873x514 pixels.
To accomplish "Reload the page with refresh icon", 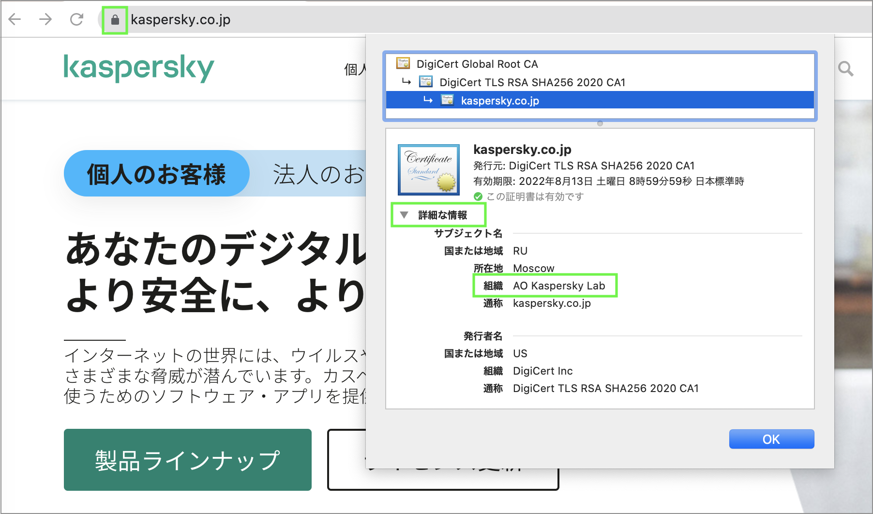I will click(76, 19).
